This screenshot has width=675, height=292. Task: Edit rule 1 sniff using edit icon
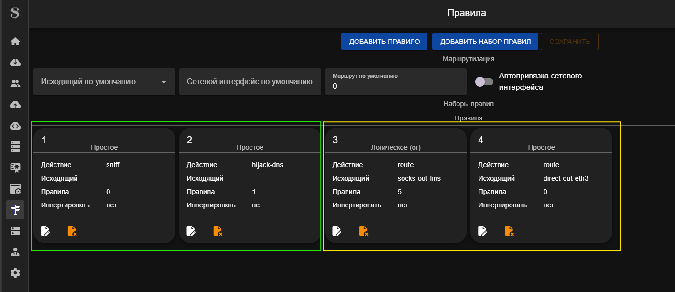[45, 231]
